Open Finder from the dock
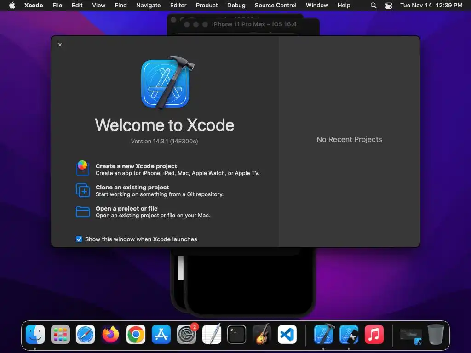The image size is (471, 353). point(35,335)
